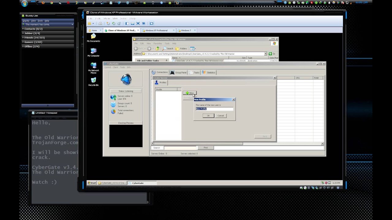Click VMware revert snapshot icon
Image resolution: width=392 pixels, height=220 pixels.
114,24
